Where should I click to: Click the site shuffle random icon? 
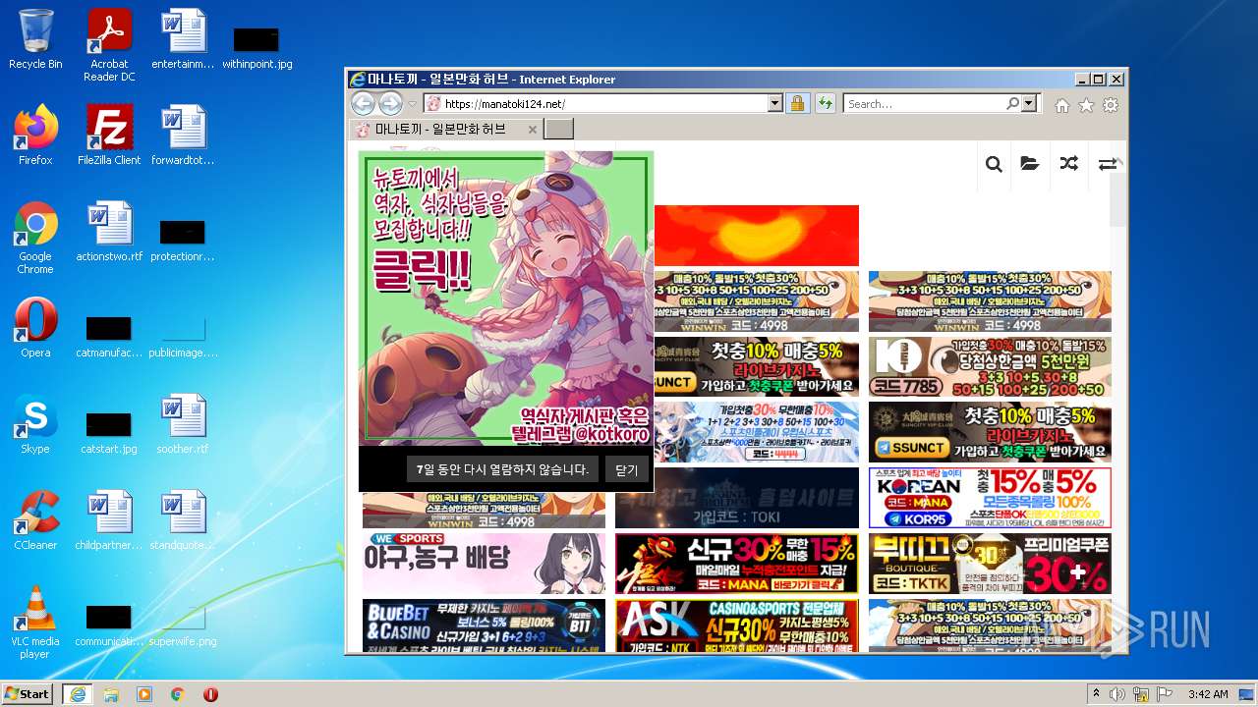click(x=1068, y=164)
